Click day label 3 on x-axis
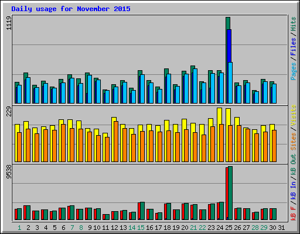 coord(37,228)
